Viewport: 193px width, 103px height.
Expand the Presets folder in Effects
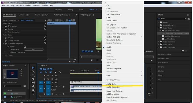158,22
